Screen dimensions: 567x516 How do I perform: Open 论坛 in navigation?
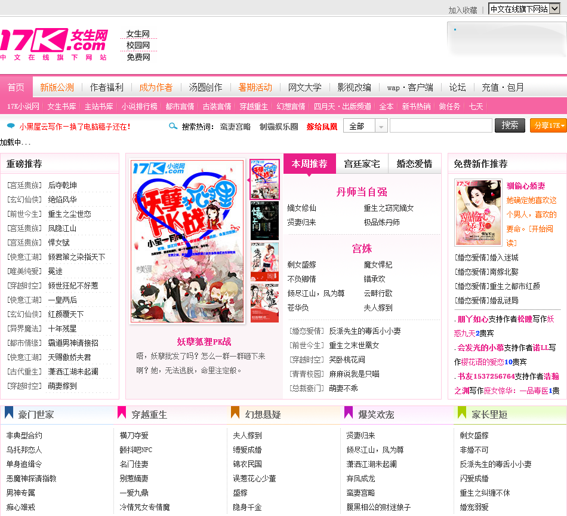click(x=457, y=87)
